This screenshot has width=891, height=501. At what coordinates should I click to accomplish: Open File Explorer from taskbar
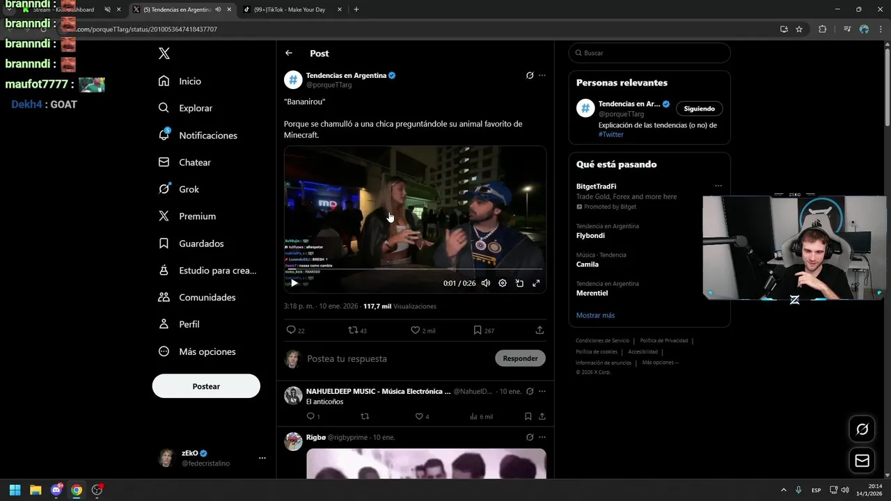(36, 490)
